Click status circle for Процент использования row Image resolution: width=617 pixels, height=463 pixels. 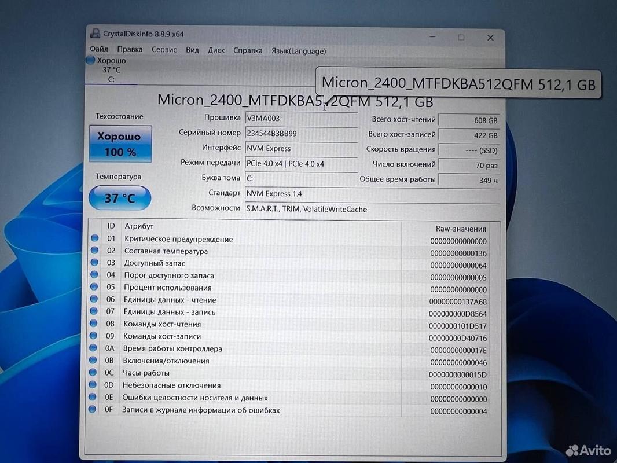(x=94, y=286)
